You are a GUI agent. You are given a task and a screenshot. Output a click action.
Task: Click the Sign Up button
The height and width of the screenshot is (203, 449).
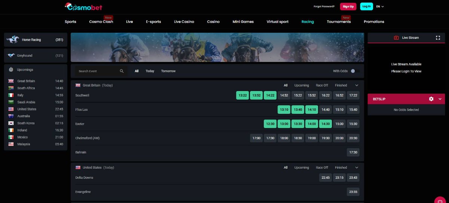tap(348, 6)
